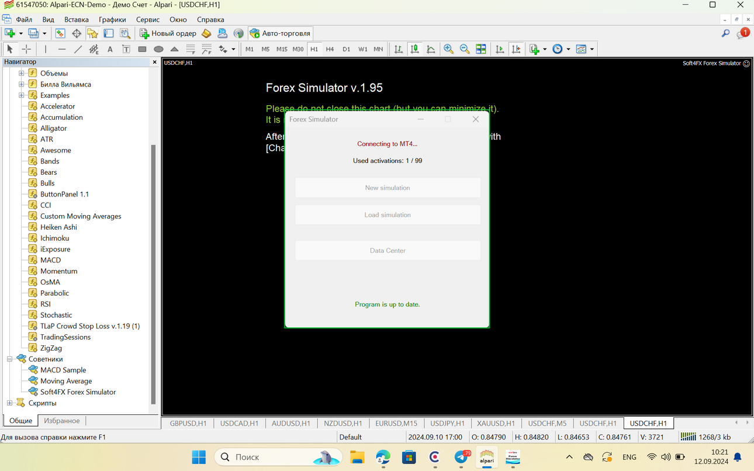The width and height of the screenshot is (754, 471).
Task: Open the indicators list dropdown
Action: 545,49
